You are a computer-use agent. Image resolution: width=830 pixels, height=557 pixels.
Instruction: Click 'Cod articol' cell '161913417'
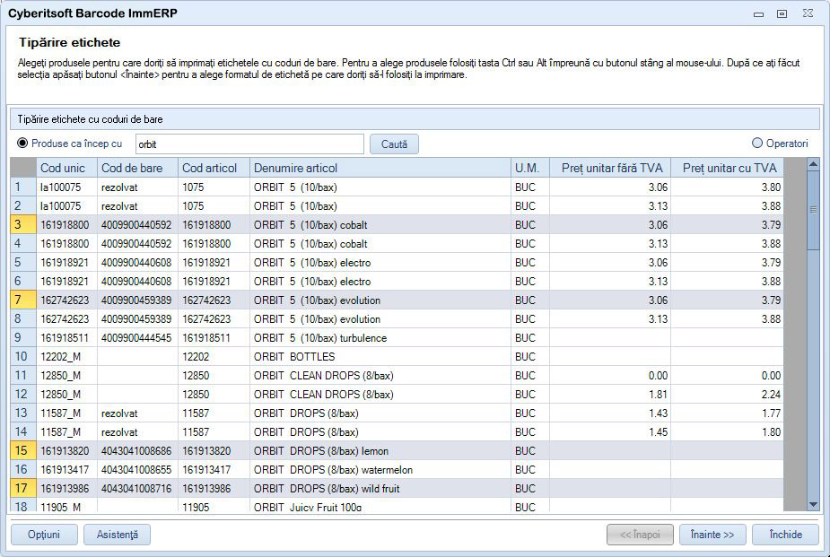point(214,470)
